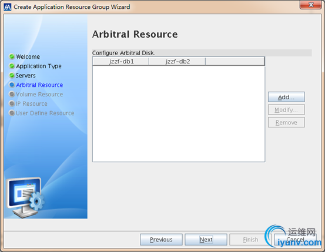
Task: Close the wizard window
Action: pyautogui.click(x=311, y=5)
